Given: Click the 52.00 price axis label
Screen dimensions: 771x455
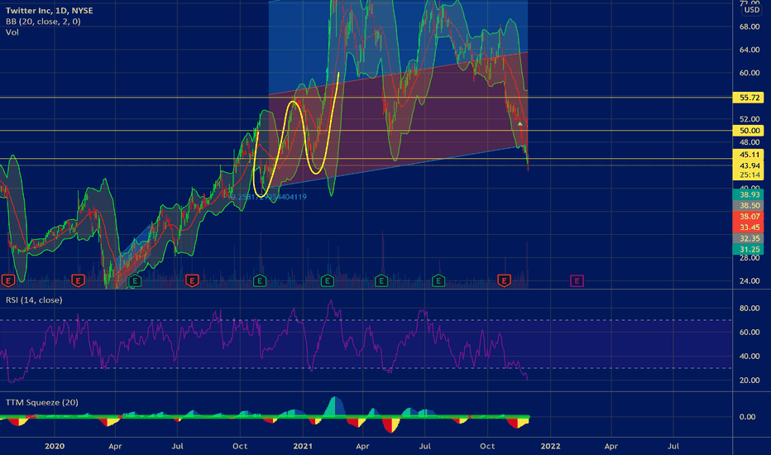Looking at the screenshot, I should pyautogui.click(x=749, y=119).
